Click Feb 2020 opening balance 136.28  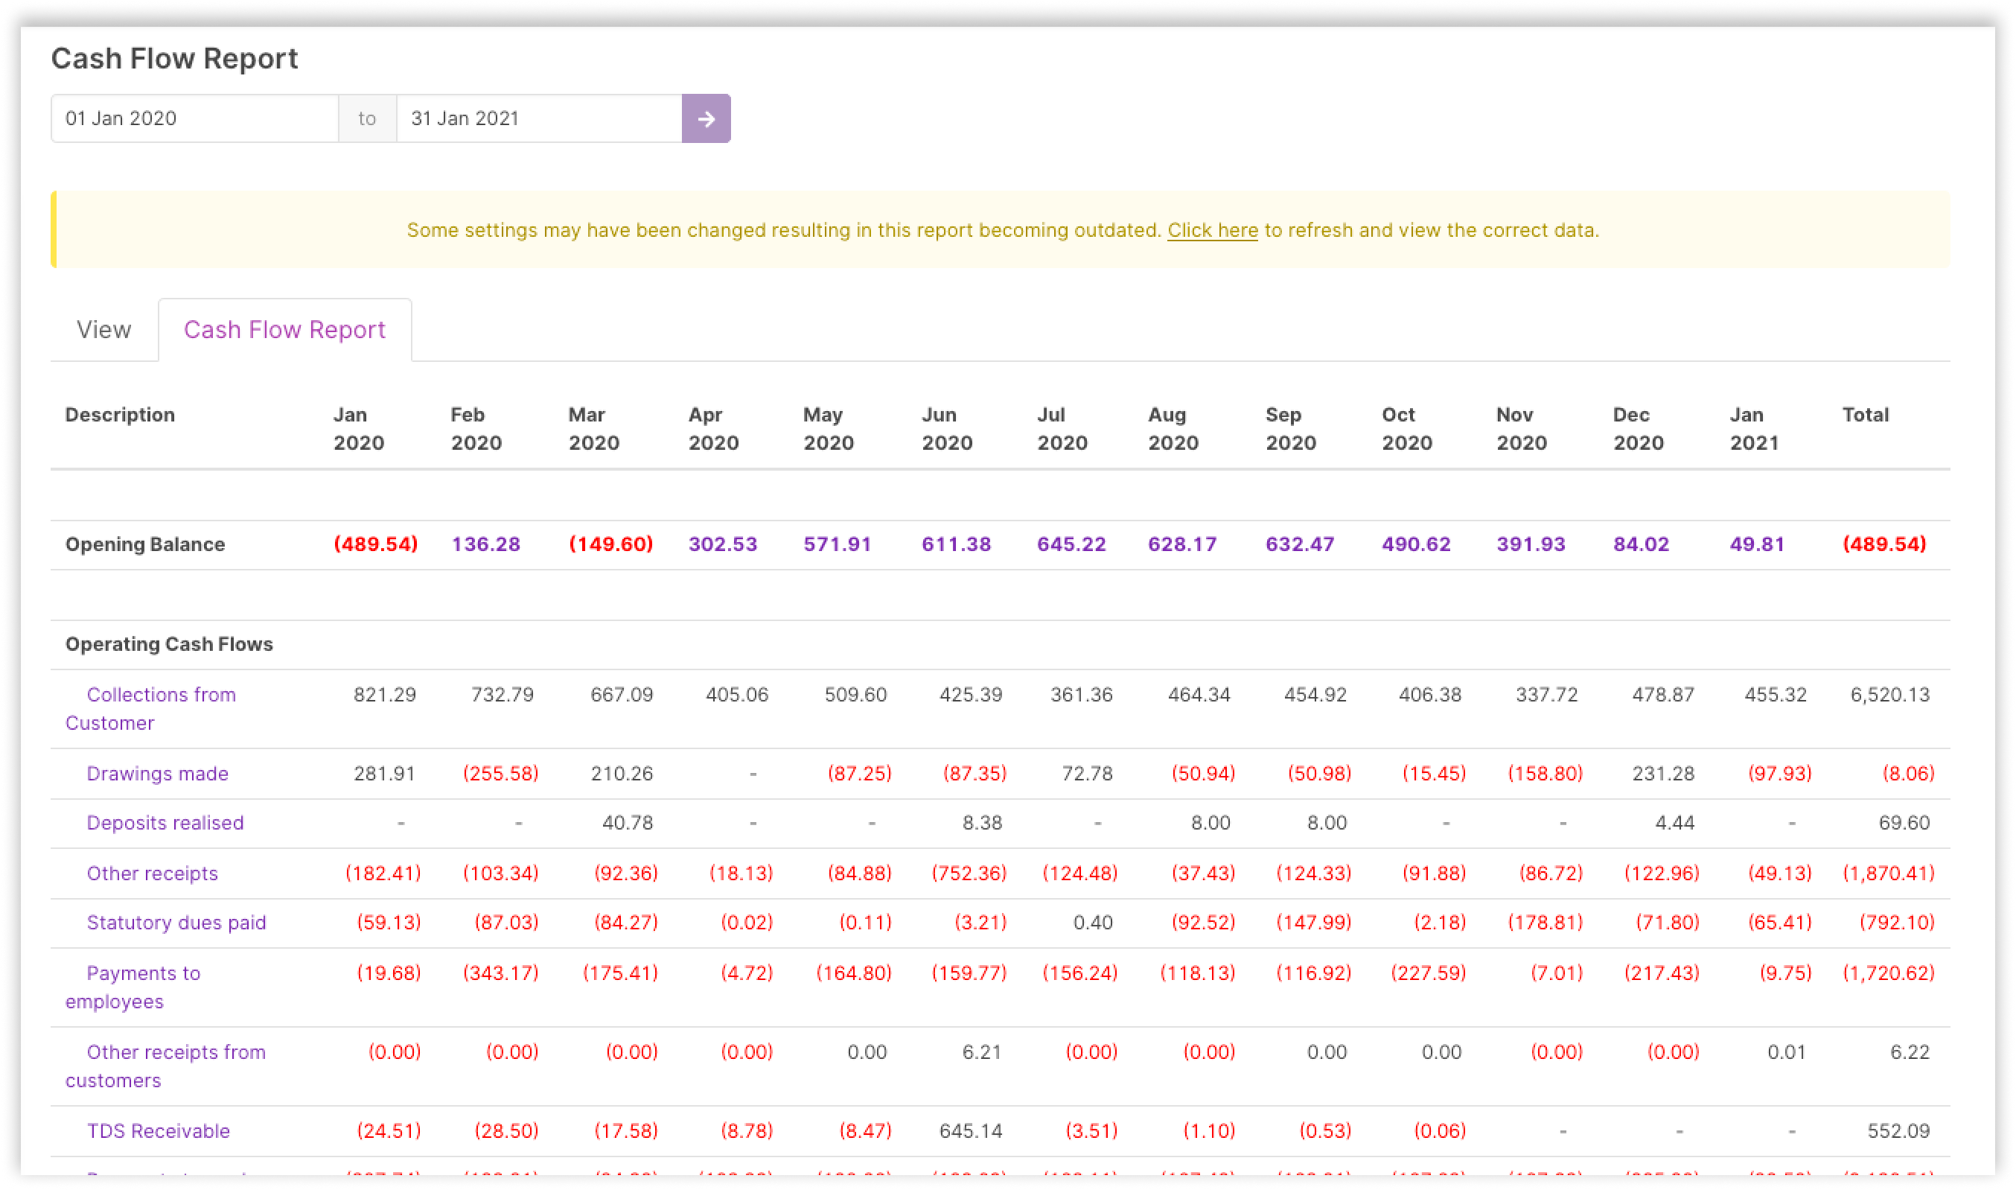[486, 544]
